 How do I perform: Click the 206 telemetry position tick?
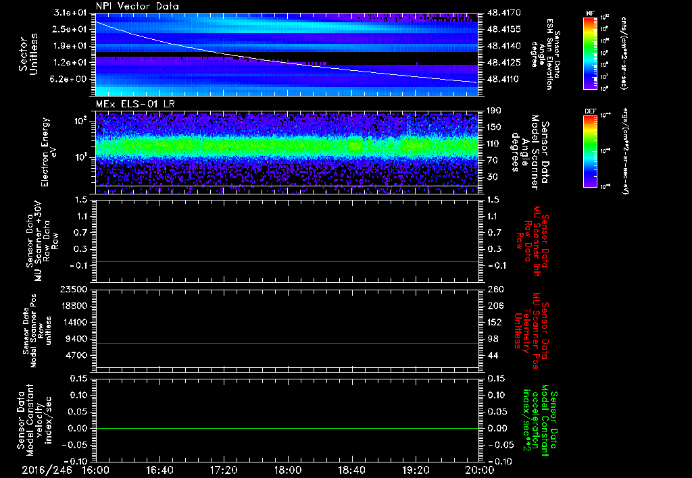[494, 306]
